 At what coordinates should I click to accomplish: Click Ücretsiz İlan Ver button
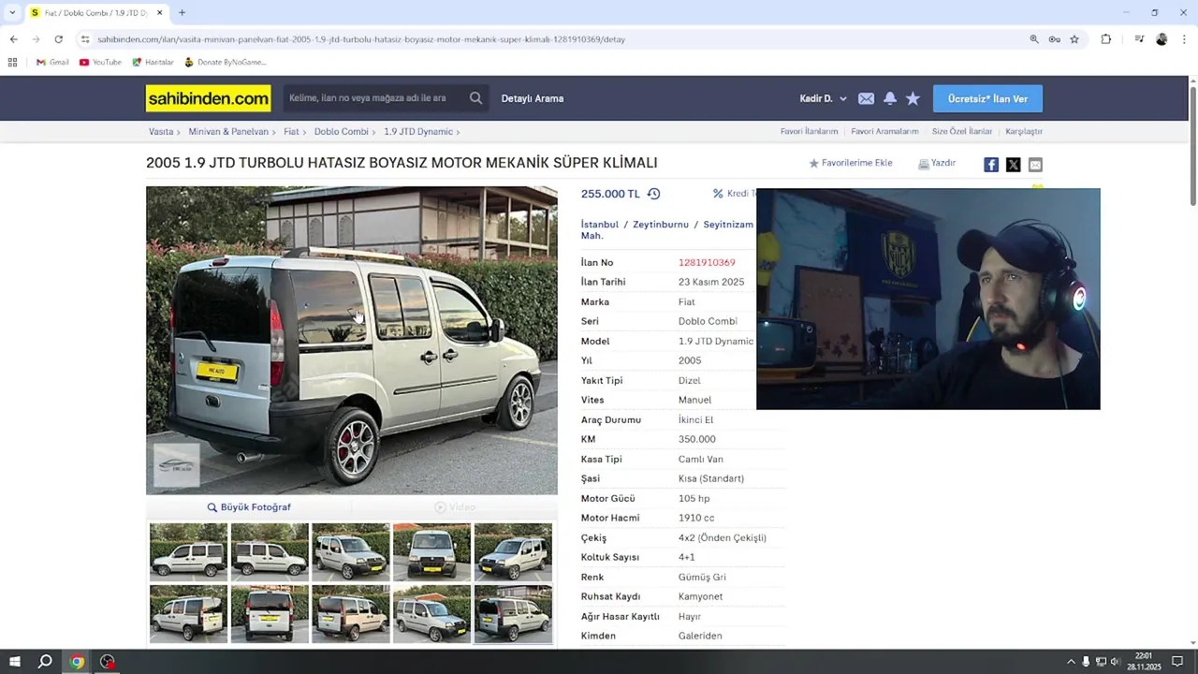987,98
